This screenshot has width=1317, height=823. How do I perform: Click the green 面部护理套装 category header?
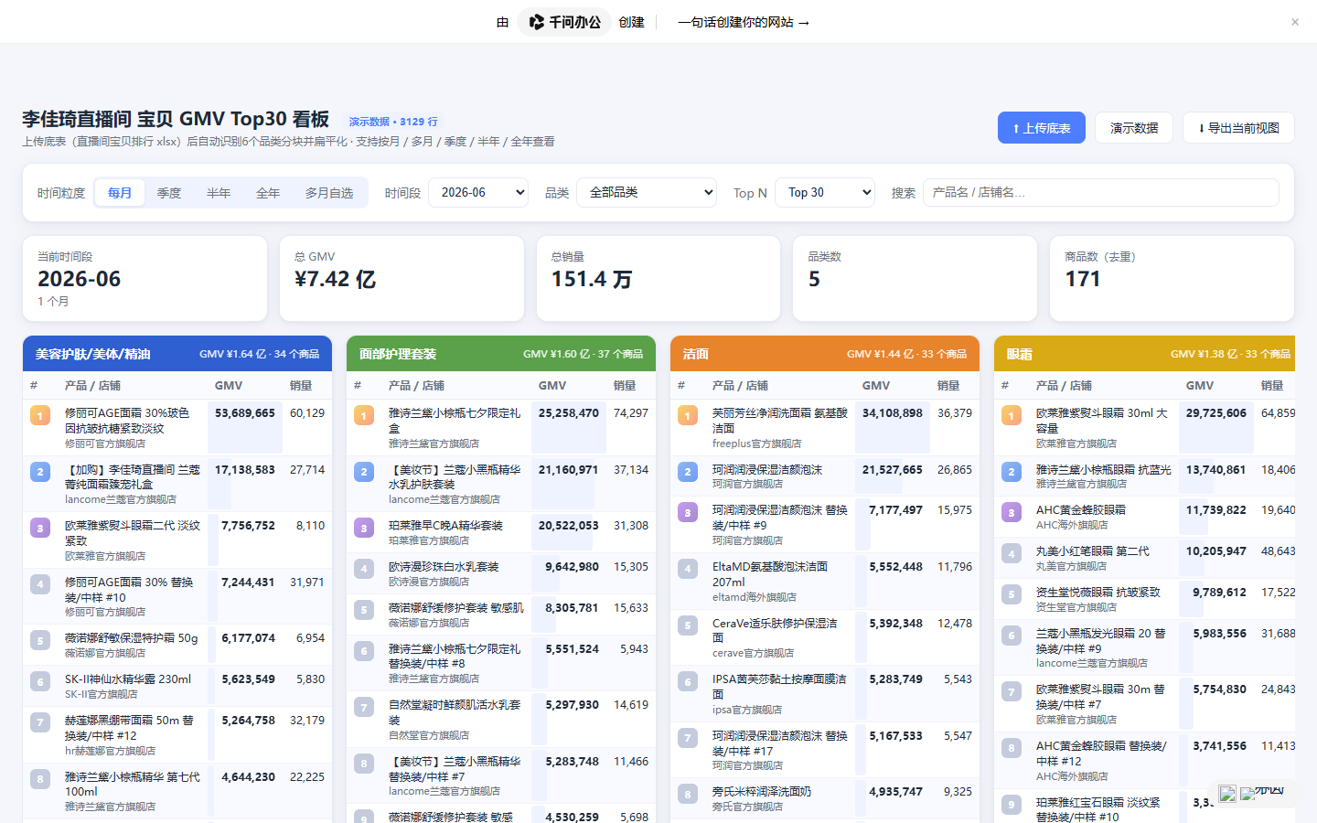click(501, 354)
